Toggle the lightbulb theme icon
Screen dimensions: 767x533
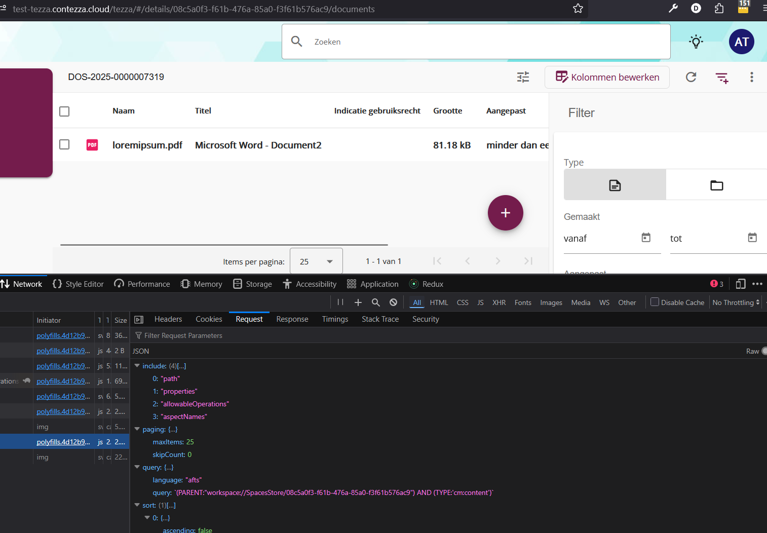click(x=696, y=42)
